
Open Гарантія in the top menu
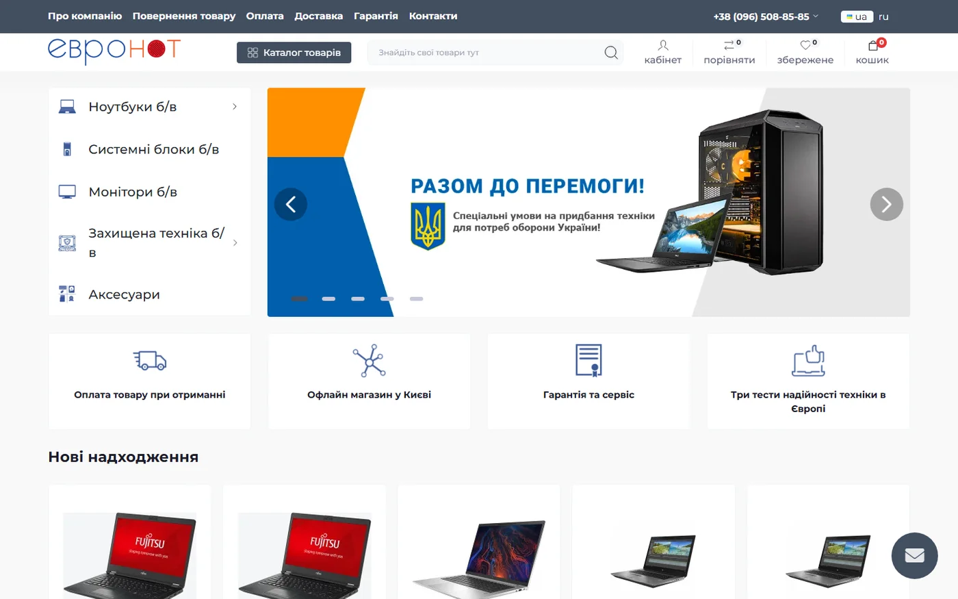pos(376,16)
